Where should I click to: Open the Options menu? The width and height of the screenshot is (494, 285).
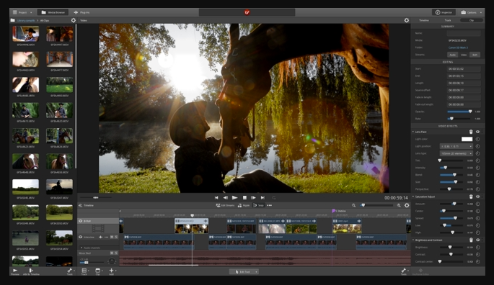[472, 12]
